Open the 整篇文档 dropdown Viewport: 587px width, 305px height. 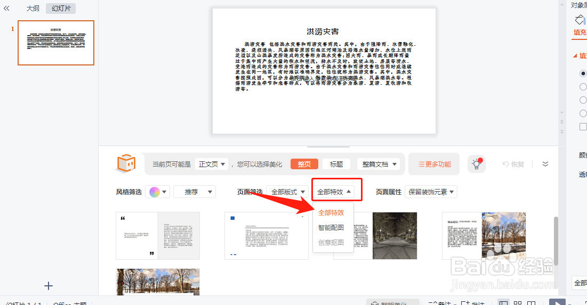[379, 164]
